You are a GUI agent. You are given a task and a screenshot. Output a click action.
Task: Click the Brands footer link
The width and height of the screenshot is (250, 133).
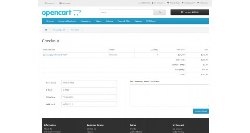pyautogui.click(x=133, y=129)
